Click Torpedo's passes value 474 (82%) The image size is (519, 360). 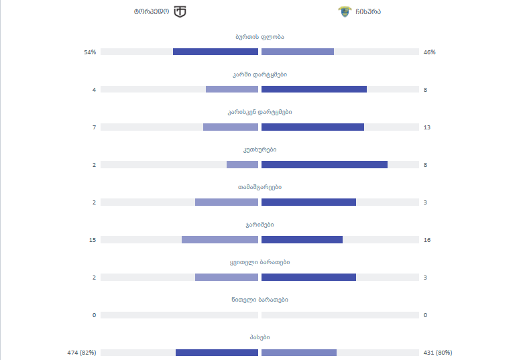tap(82, 353)
